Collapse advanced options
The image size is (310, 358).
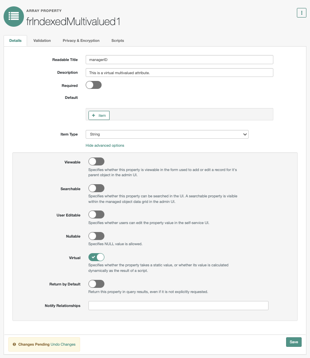[105, 145]
